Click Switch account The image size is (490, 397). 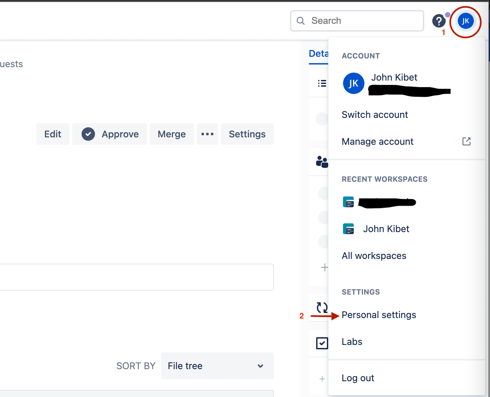point(375,115)
